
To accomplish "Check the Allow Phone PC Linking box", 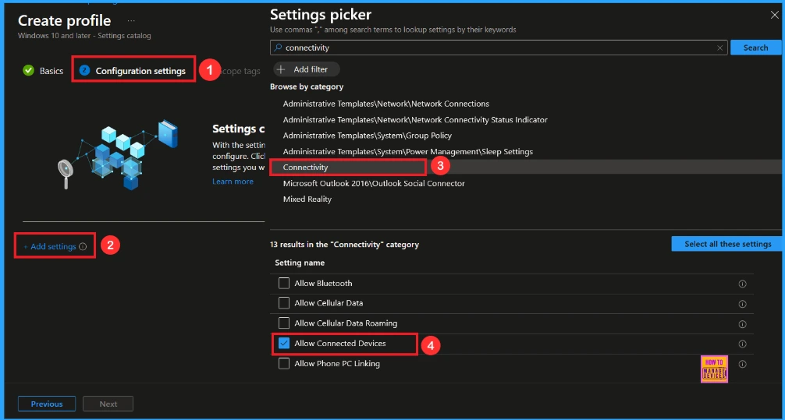I will click(x=284, y=364).
